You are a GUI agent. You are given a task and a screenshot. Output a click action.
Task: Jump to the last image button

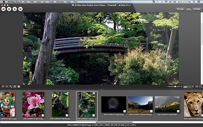click(20, 9)
